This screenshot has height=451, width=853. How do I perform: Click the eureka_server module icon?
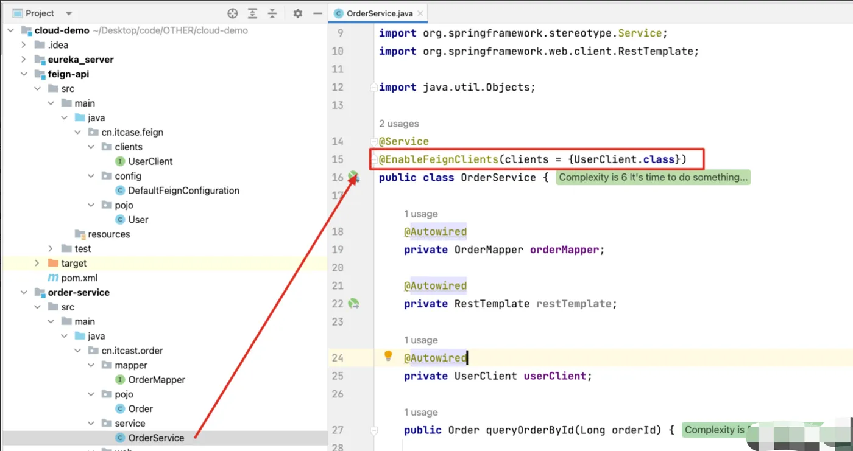coord(40,60)
